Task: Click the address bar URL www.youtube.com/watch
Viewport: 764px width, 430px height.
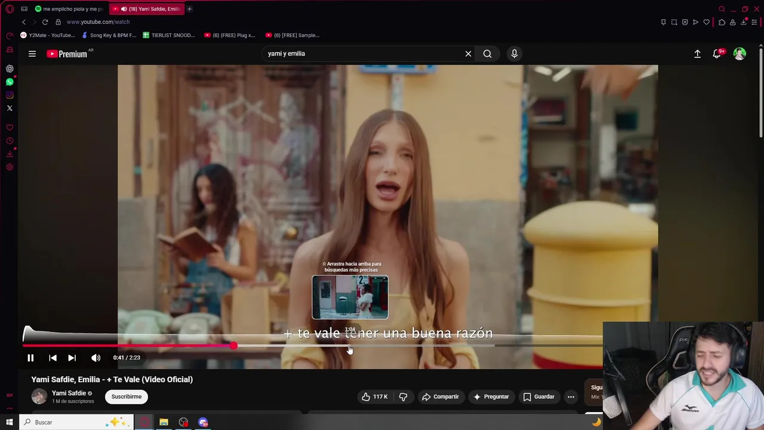Action: coord(98,22)
